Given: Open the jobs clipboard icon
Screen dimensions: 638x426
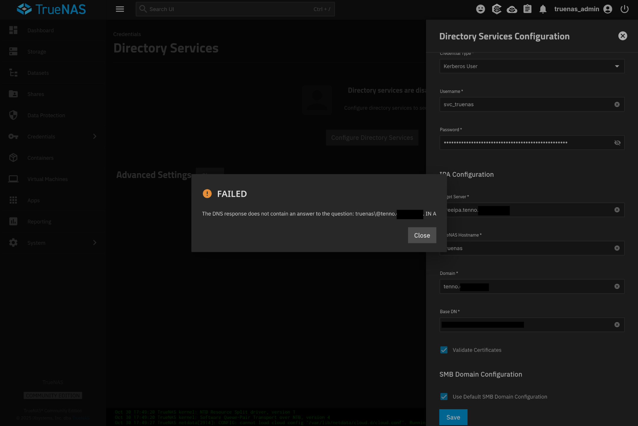Looking at the screenshot, I should (x=527, y=9).
